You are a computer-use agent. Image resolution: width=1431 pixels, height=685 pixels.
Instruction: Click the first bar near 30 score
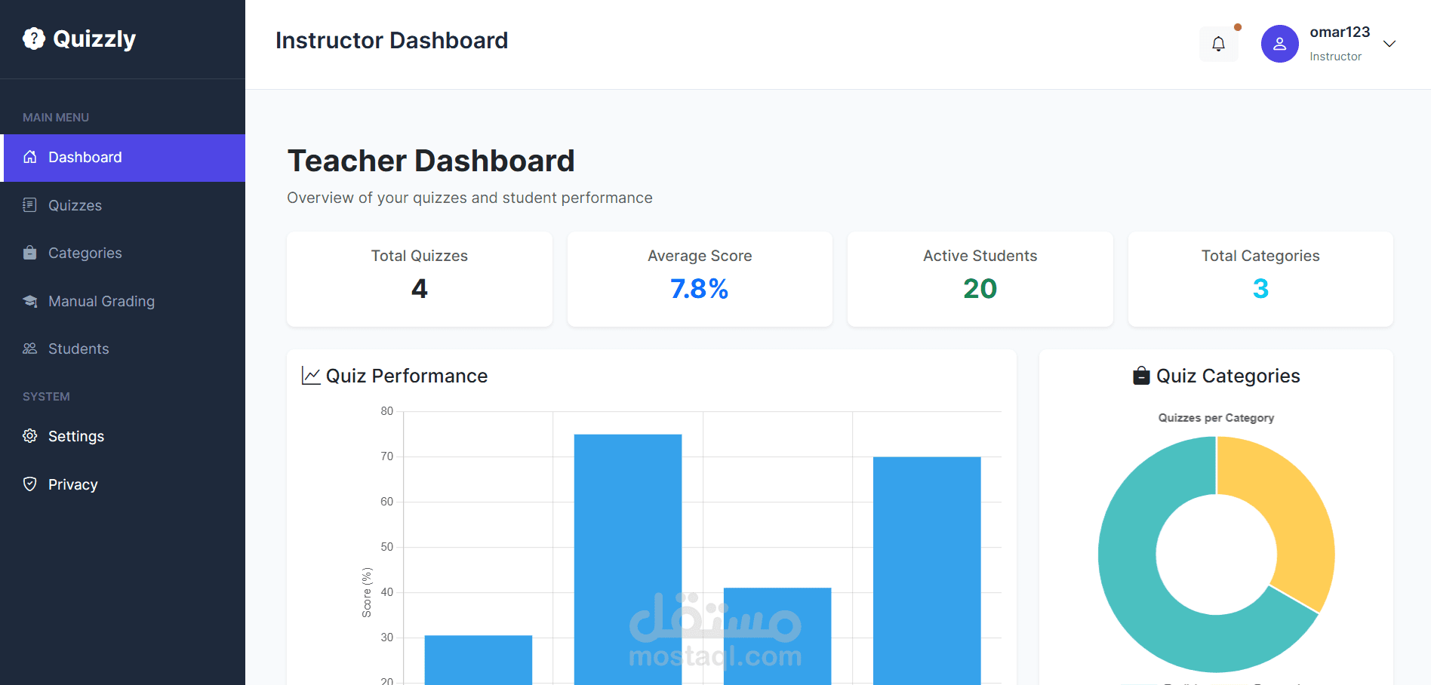click(479, 660)
